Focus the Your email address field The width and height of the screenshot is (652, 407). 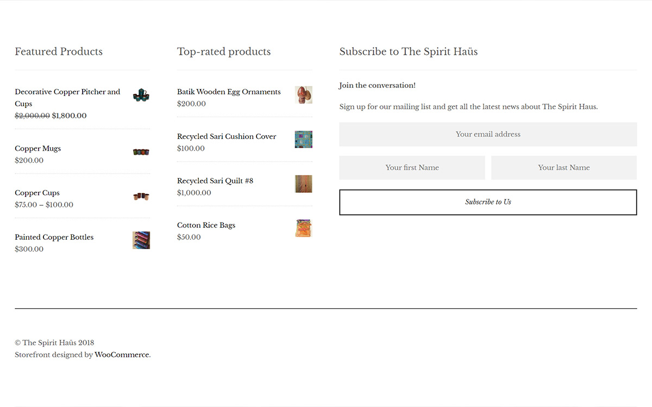click(488, 134)
